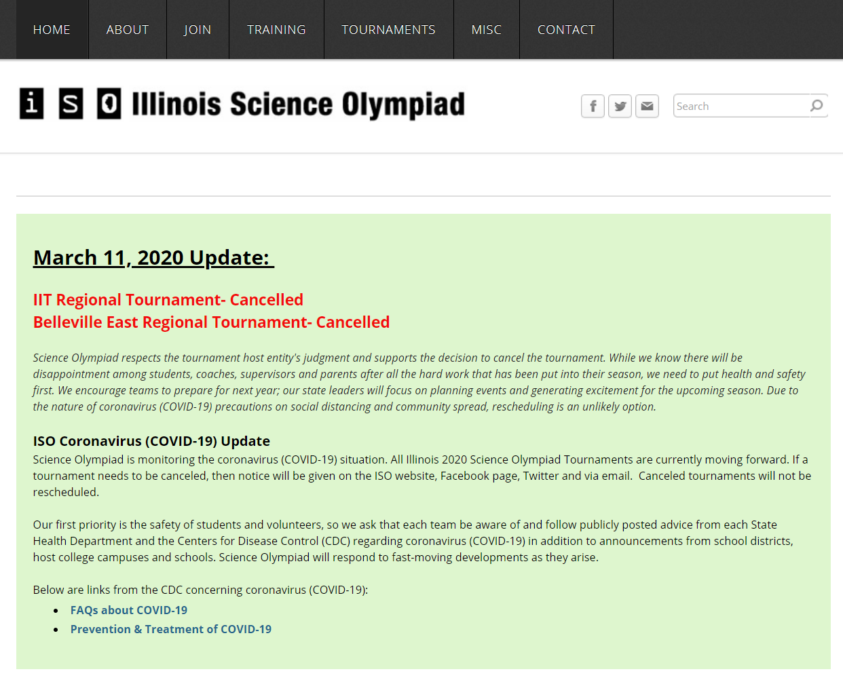
Task: Open the ABOUT menu
Action: pyautogui.click(x=128, y=30)
